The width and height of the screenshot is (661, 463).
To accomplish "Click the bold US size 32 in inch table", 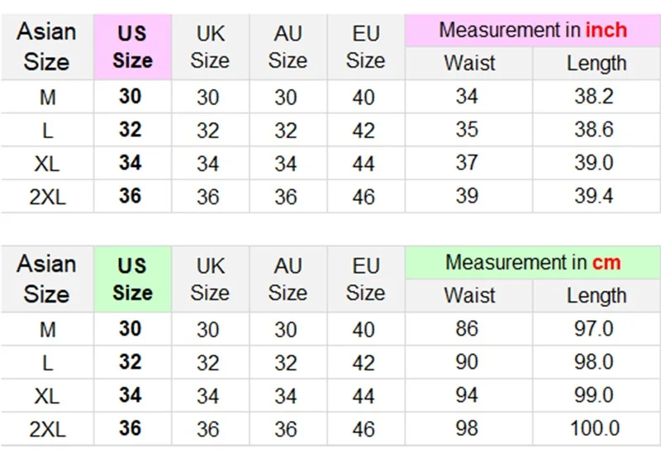I will pos(130,130).
